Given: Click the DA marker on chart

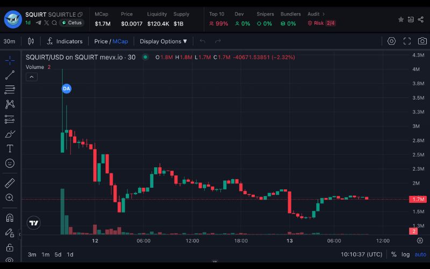Looking at the screenshot, I should coord(66,89).
